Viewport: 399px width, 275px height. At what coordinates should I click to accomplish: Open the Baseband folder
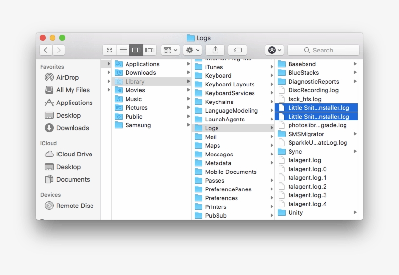click(316, 64)
